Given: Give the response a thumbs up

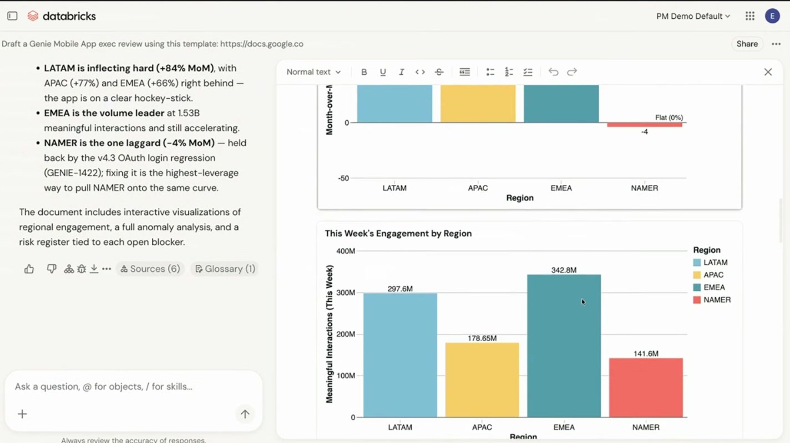Looking at the screenshot, I should tap(29, 269).
